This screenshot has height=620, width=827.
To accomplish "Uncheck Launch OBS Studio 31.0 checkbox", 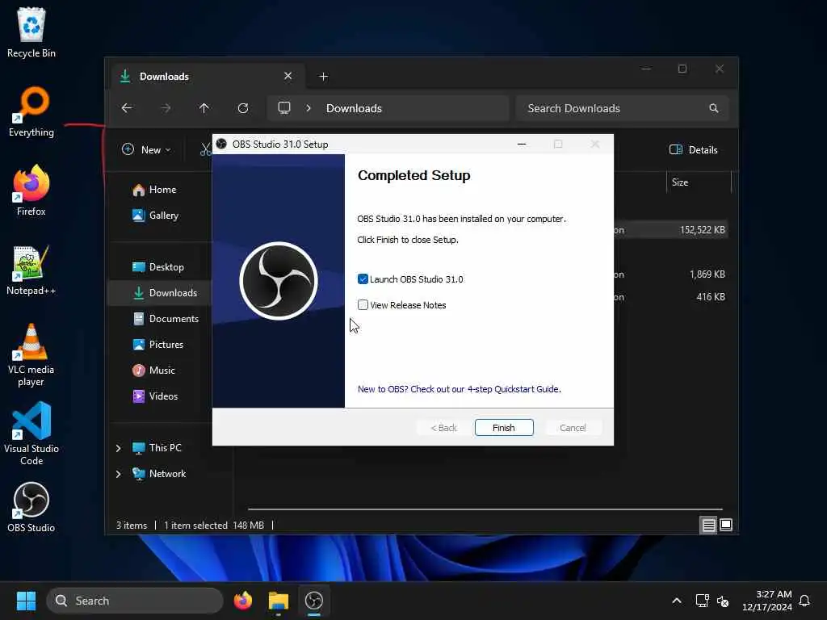I will pyautogui.click(x=363, y=279).
